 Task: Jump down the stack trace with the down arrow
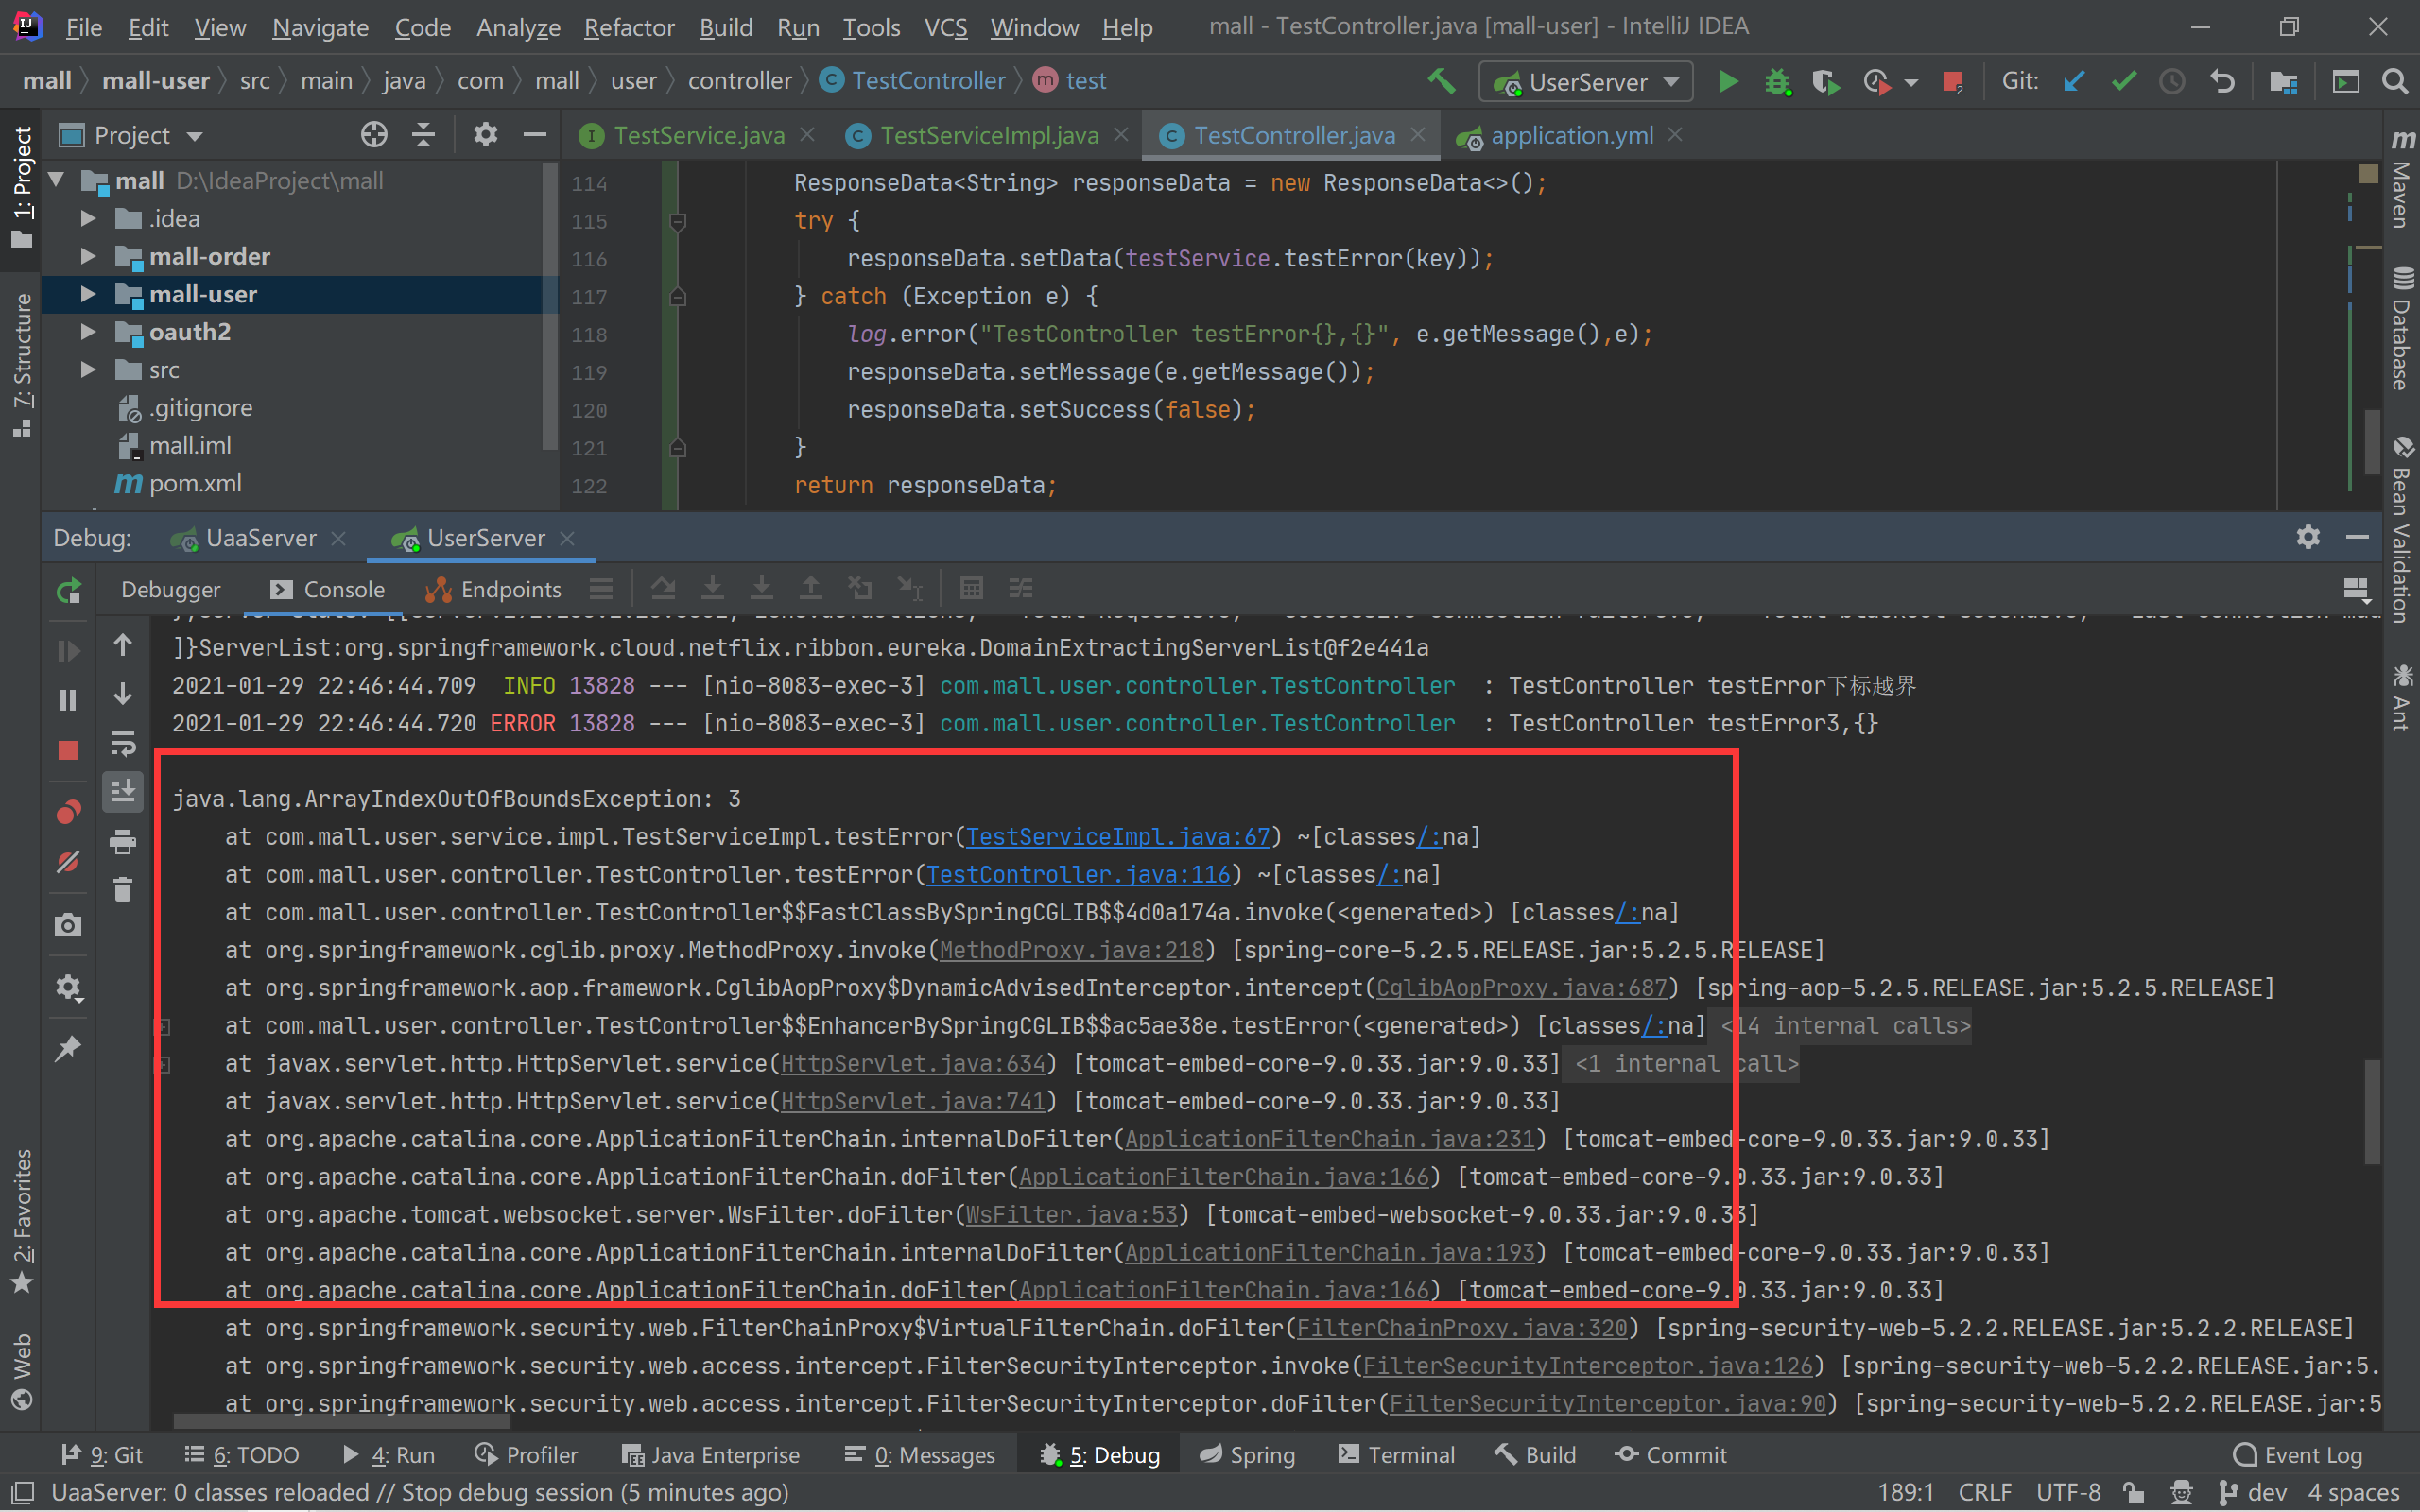pos(123,694)
